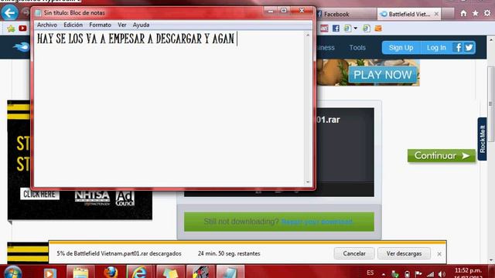Open browser settings gear icon
Viewport: 495px width, 278px height.
487,13
